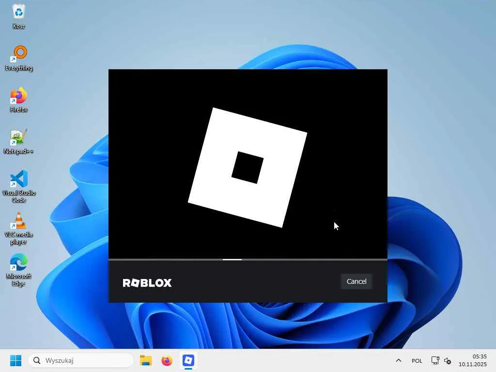The height and width of the screenshot is (372, 496).
Task: Open the Windows Start menu
Action: pos(15,360)
